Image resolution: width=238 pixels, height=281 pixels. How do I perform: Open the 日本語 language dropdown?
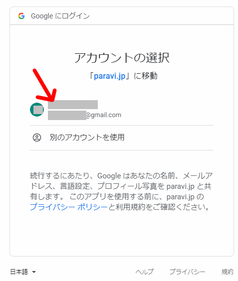tap(23, 272)
